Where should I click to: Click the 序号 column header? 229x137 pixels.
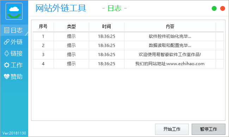pos(43,26)
